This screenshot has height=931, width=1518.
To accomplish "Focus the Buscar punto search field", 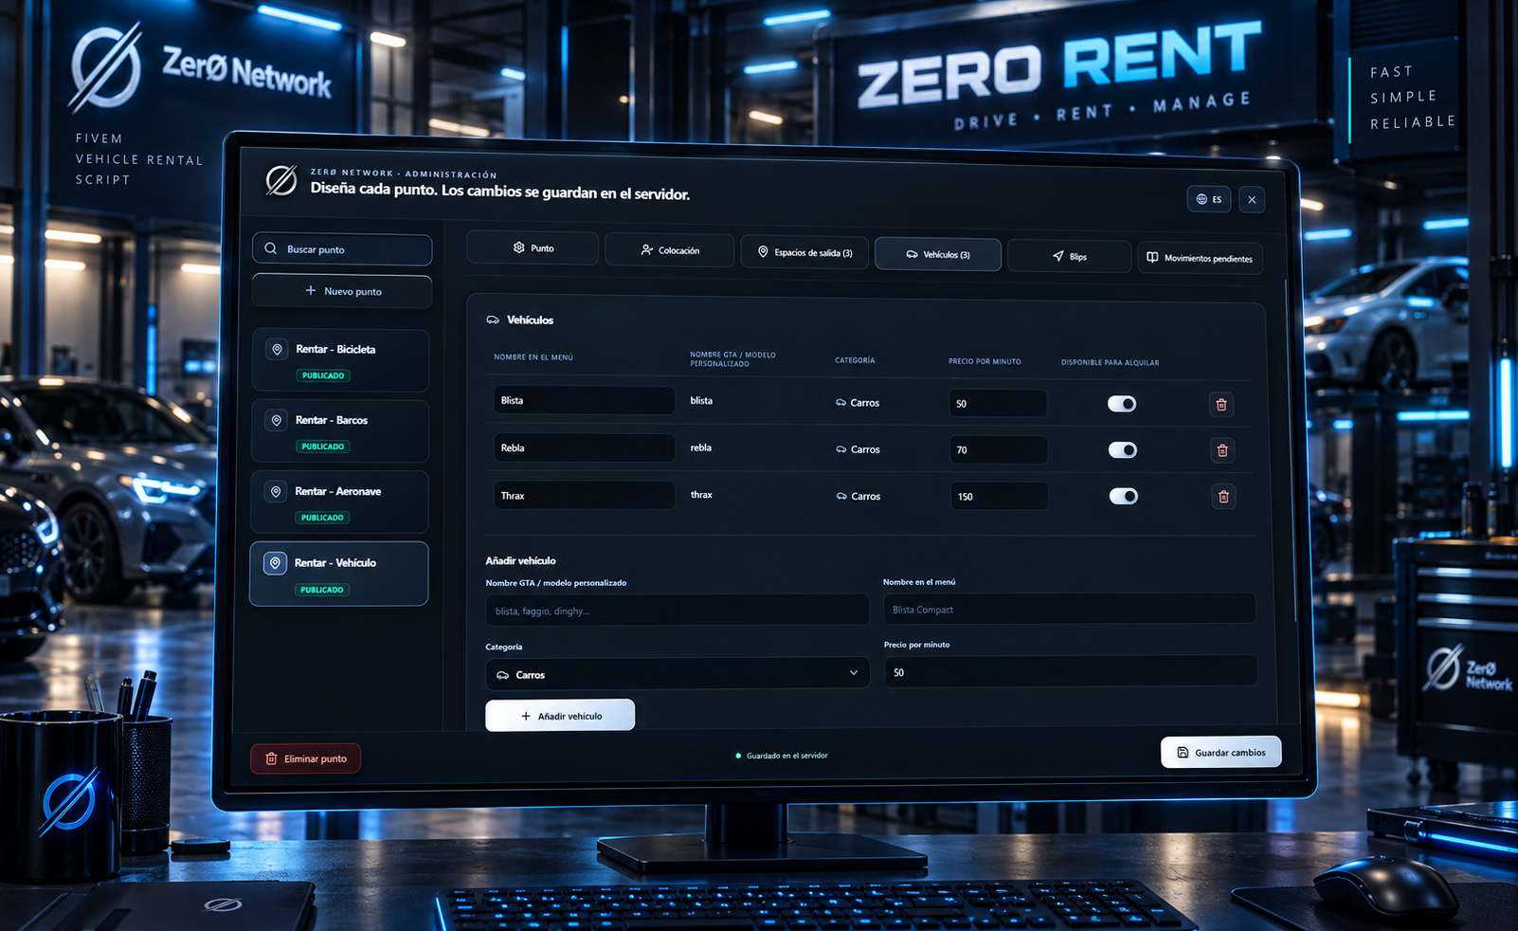I will pos(342,249).
